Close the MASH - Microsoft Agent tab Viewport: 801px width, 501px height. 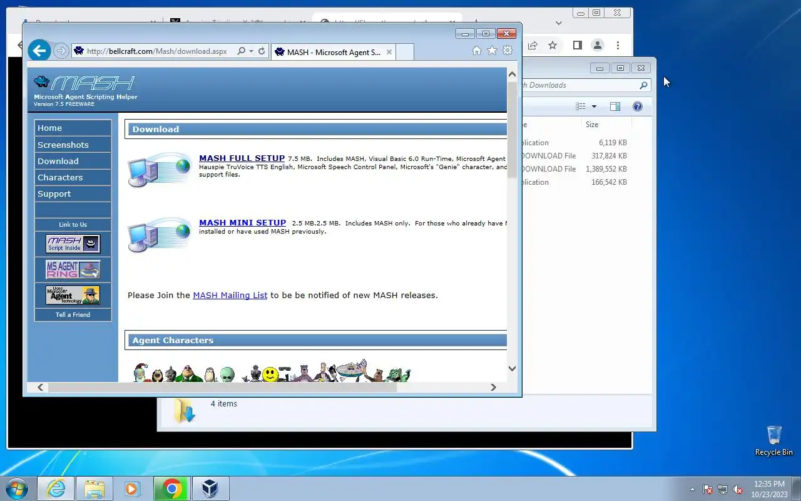[x=389, y=52]
